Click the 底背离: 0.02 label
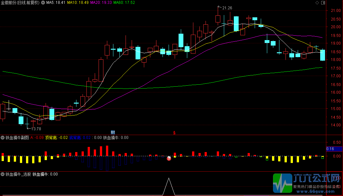Screen dimensions: 343x196 (x=80, y=138)
